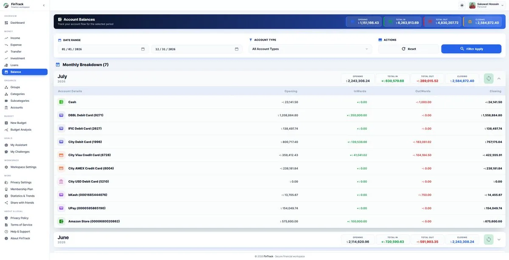Viewport: 509px width, 260px height.
Task: Open Budget Analysis
Action: tap(25, 130)
